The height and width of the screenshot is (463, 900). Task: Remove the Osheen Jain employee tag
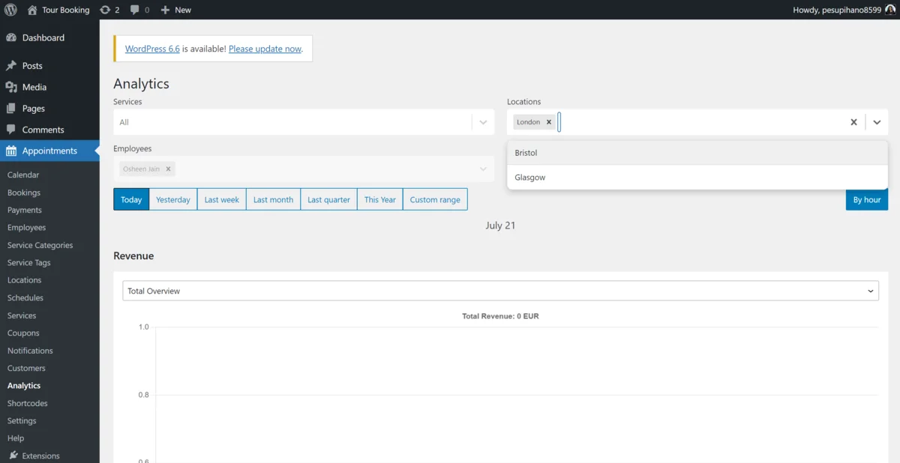coord(169,169)
